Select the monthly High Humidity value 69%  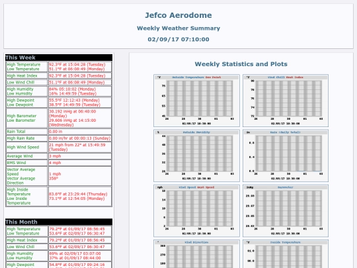coord(75,253)
